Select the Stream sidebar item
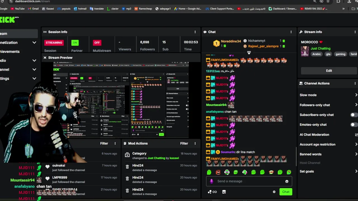This screenshot has width=358, height=201. click(x=18, y=33)
